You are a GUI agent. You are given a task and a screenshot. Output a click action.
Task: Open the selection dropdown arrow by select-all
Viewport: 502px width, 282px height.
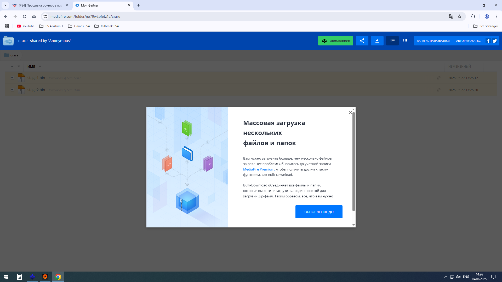click(x=19, y=66)
